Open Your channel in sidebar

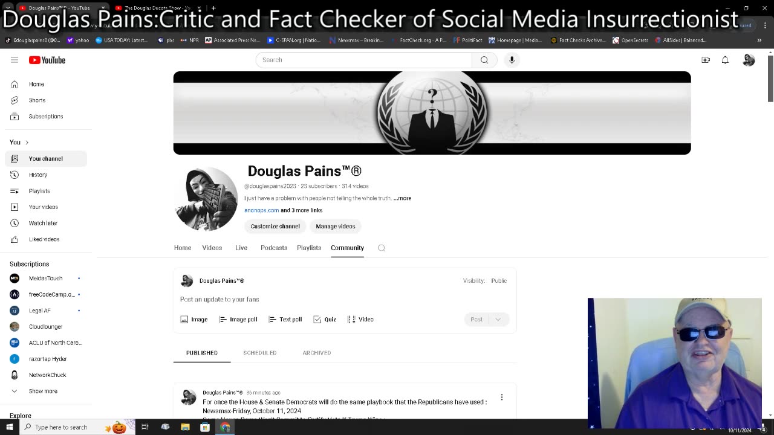[x=46, y=158]
